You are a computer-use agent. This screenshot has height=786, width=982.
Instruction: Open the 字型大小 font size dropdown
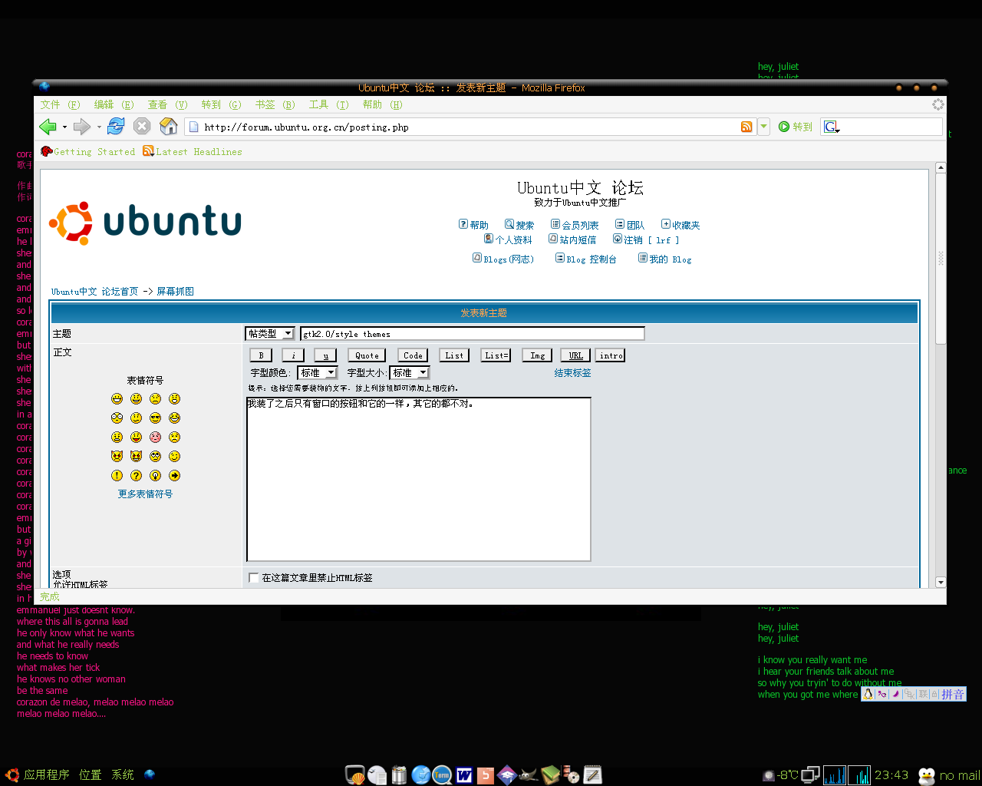[410, 372]
